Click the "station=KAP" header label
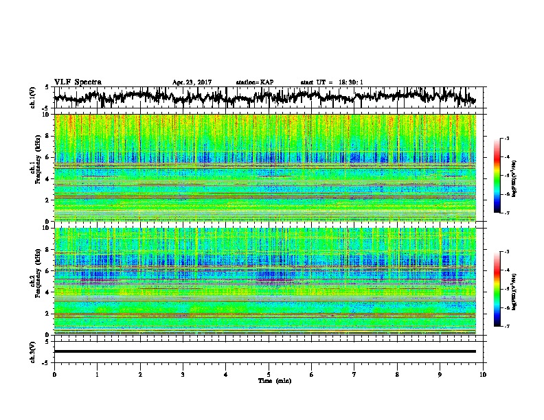544x420 pixels. coord(255,82)
